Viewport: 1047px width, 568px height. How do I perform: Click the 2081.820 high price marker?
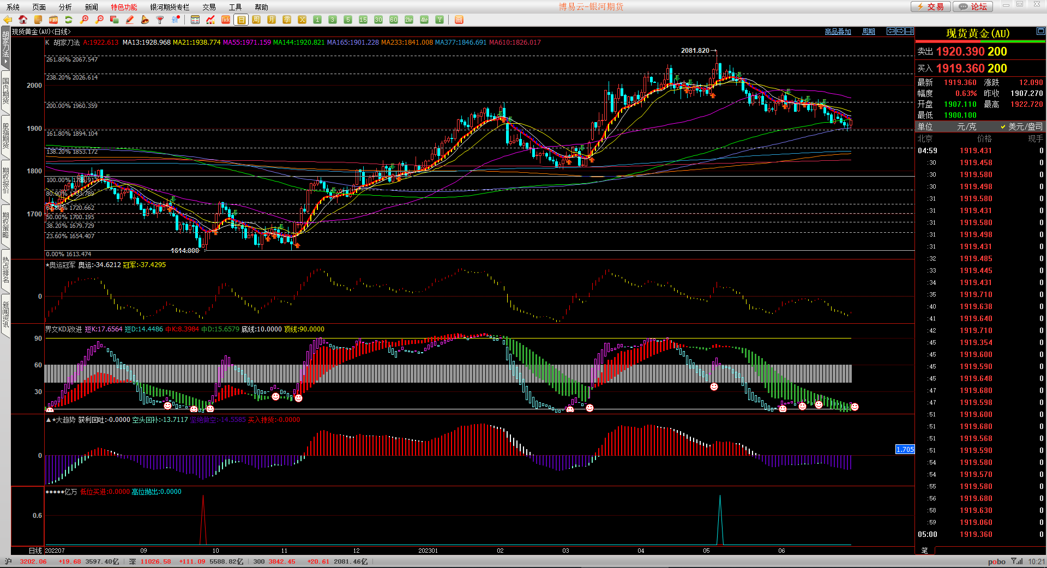(x=695, y=51)
